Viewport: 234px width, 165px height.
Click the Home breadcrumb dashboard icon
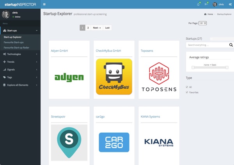coord(205,14)
